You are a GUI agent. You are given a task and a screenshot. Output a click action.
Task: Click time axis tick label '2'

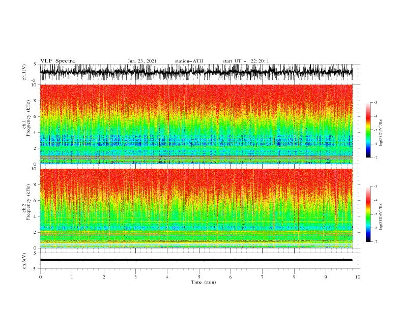pos(104,277)
